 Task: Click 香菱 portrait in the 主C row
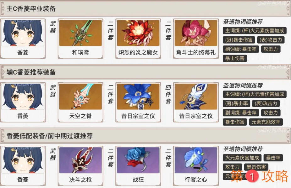[x=23, y=33]
